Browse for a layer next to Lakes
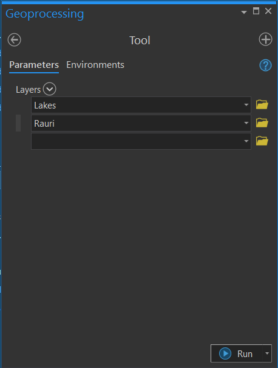Viewport: 278px width, 368px height. pyautogui.click(x=262, y=104)
